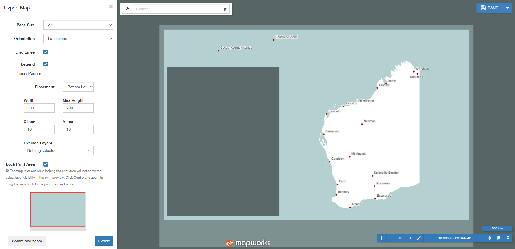
Task: Click the map pin marker icon
Action: click(508, 238)
